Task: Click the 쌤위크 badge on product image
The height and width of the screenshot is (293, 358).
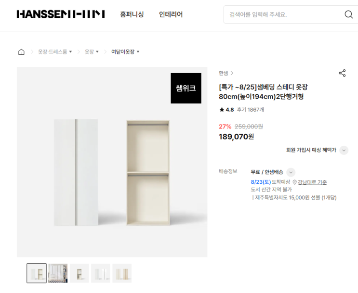Action: click(186, 88)
